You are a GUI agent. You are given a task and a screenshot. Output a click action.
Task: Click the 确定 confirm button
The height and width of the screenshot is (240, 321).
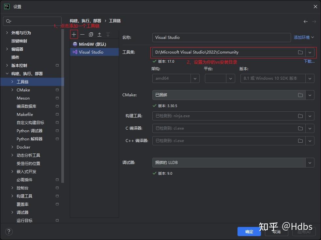(249, 232)
